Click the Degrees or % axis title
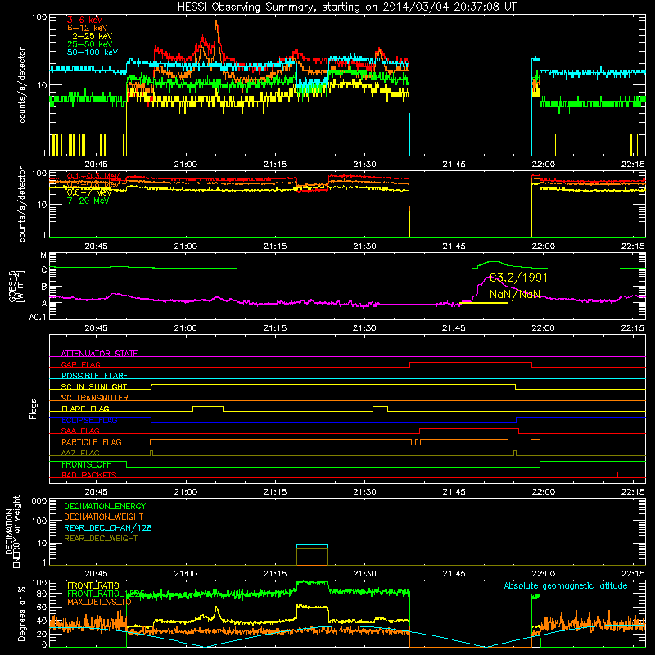The height and width of the screenshot is (655, 655). 21,614
